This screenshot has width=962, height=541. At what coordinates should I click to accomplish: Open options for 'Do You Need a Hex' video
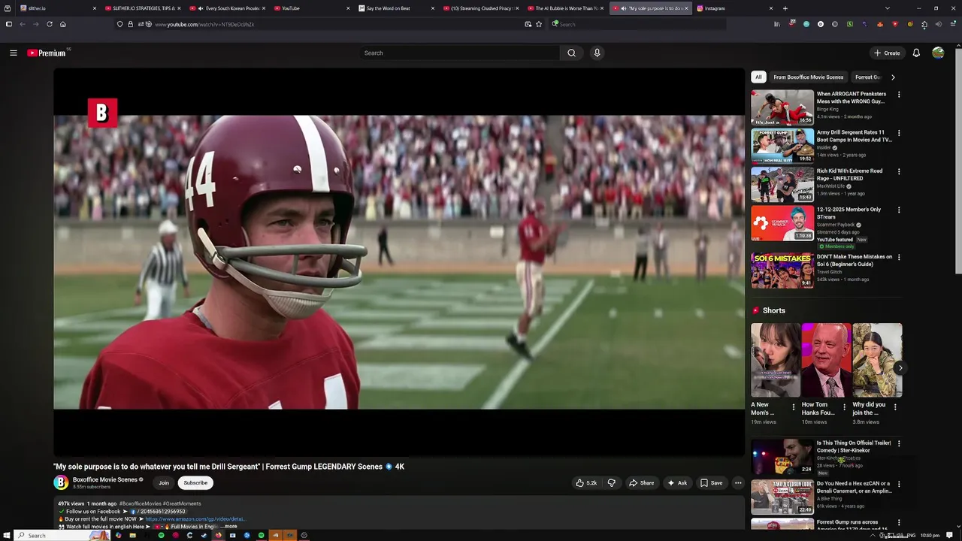[x=899, y=484]
